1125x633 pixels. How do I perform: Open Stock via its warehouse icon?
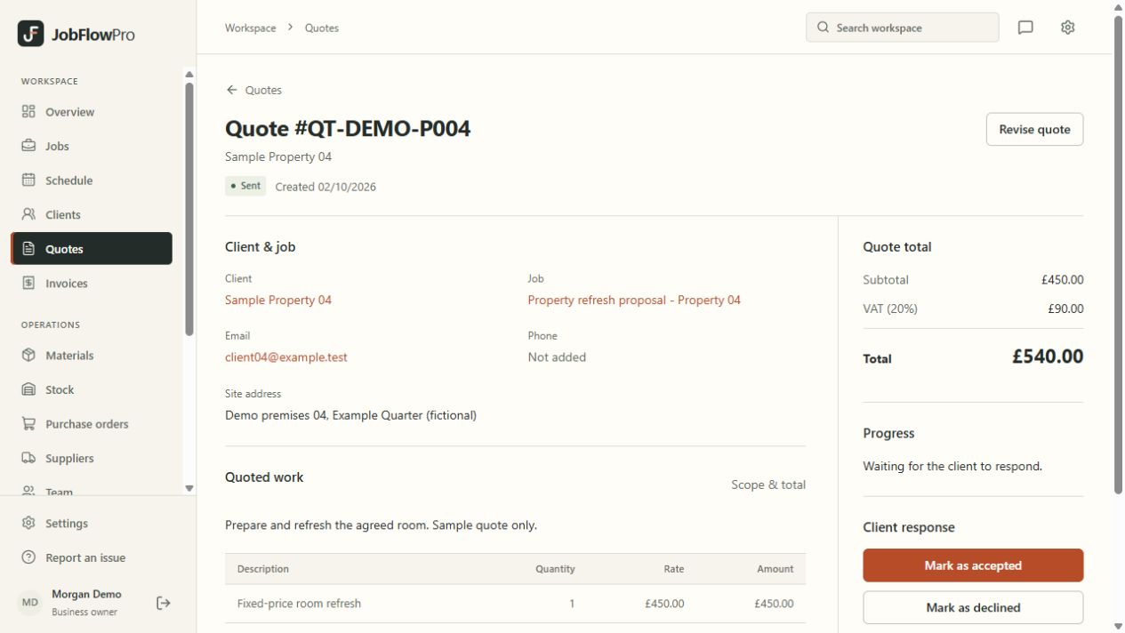point(28,389)
